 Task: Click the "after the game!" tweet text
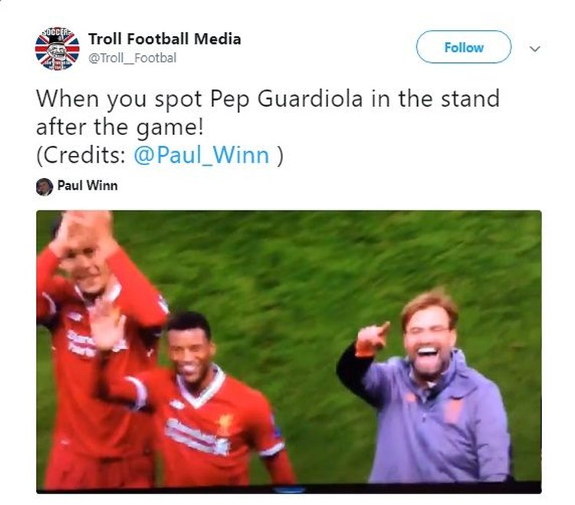pos(120,127)
